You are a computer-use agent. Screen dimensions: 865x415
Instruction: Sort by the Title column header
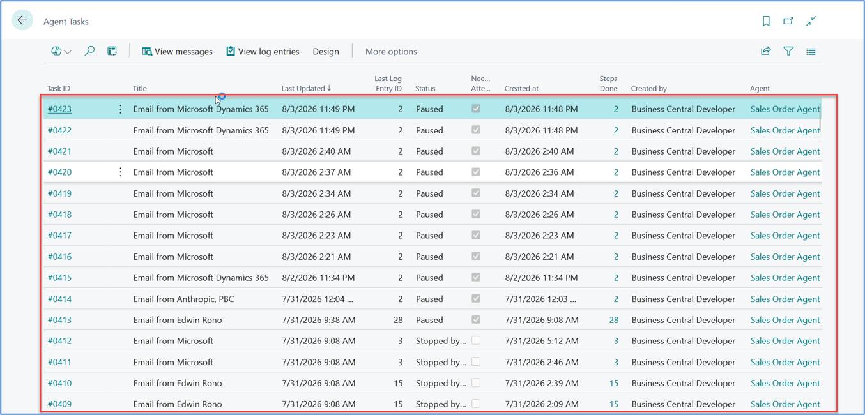[x=139, y=88]
